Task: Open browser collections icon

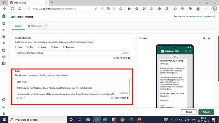Action: (183, 9)
